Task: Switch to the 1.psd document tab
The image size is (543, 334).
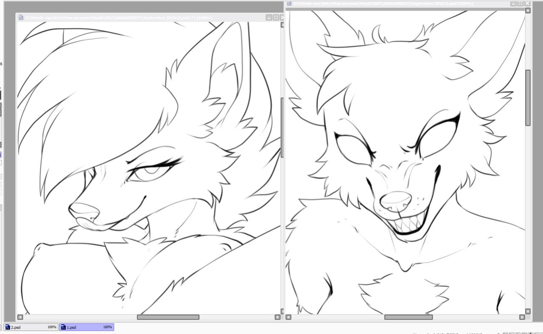Action: (x=87, y=327)
